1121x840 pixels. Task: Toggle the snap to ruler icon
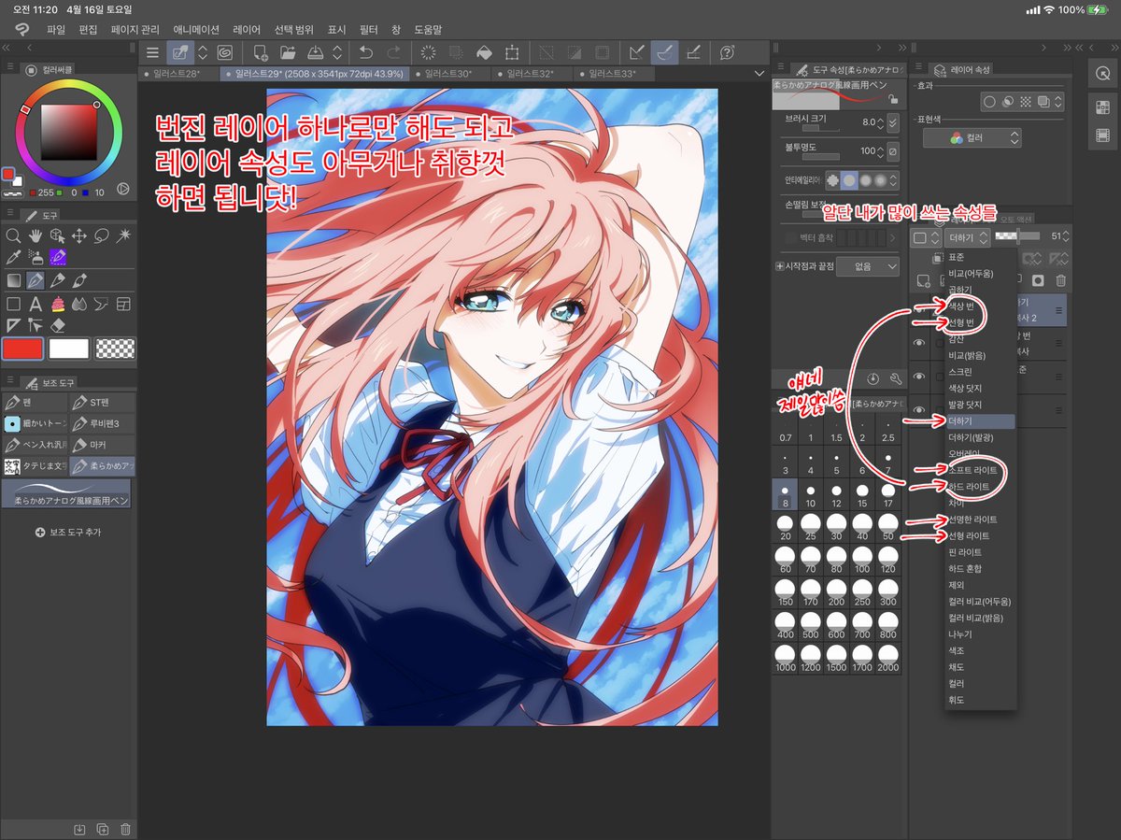tap(637, 53)
